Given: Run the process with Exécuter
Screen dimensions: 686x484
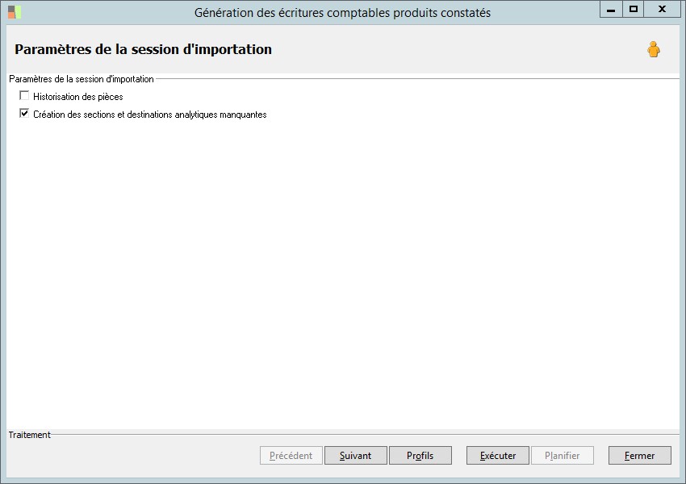Looking at the screenshot, I should 498,456.
